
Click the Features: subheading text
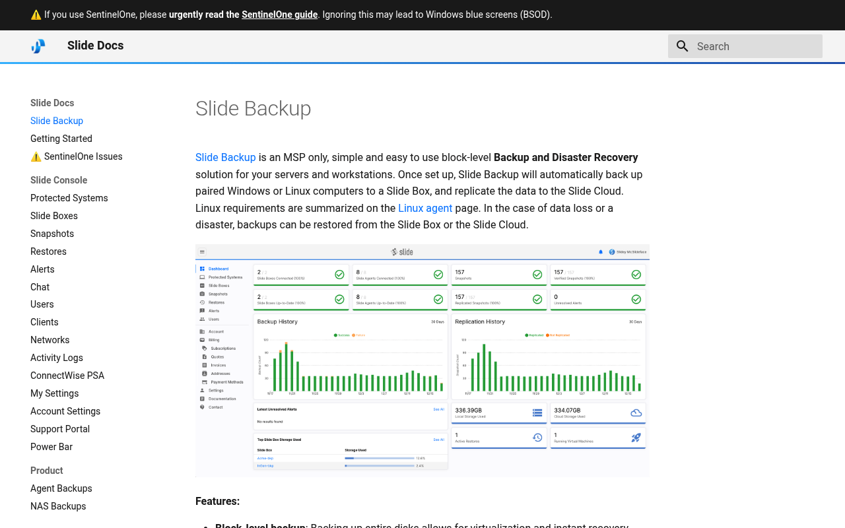pyautogui.click(x=218, y=501)
